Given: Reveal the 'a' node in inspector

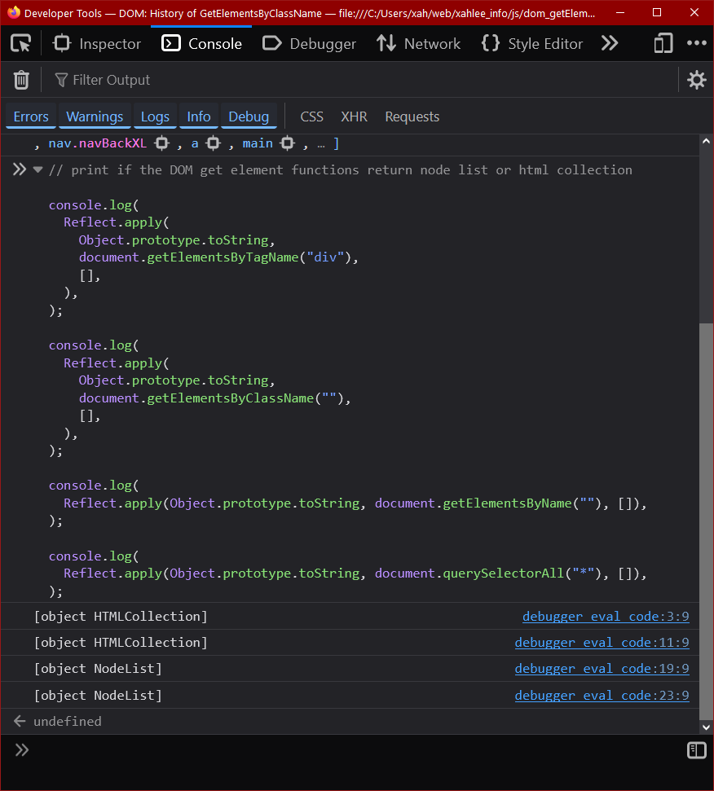Looking at the screenshot, I should (x=214, y=143).
